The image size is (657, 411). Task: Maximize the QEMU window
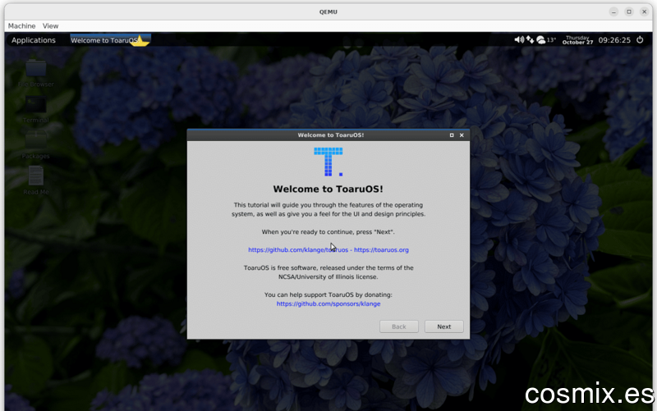coord(629,11)
